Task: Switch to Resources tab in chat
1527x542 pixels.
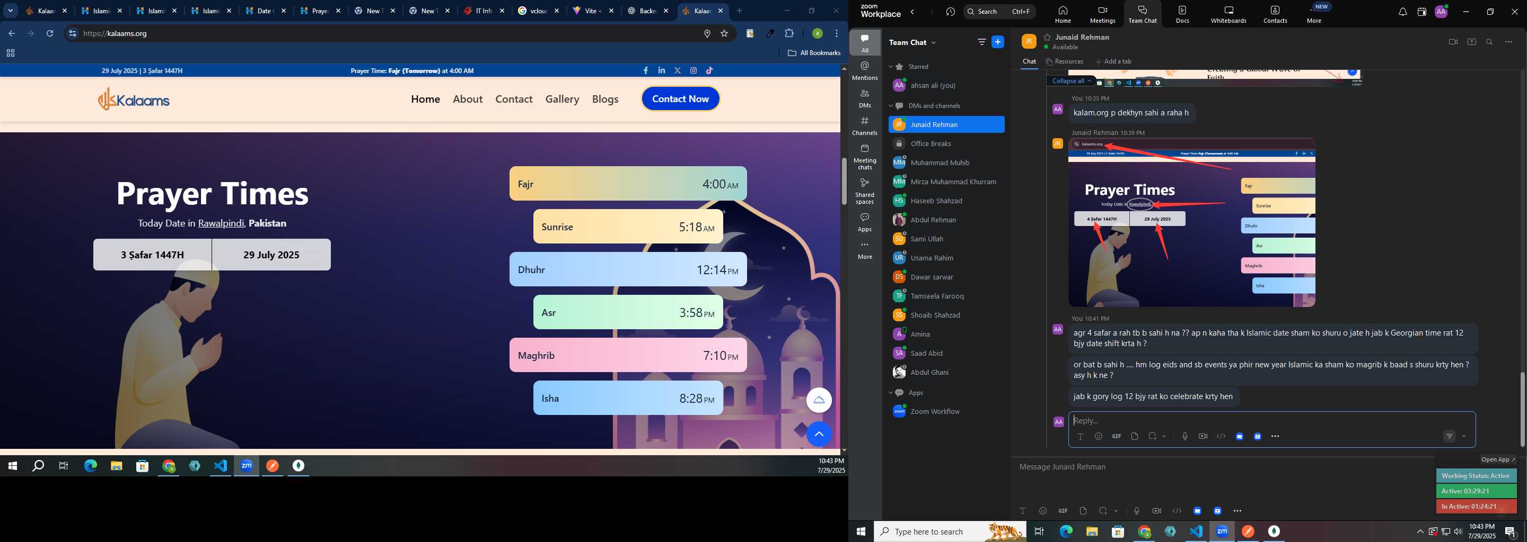Action: [x=1065, y=61]
